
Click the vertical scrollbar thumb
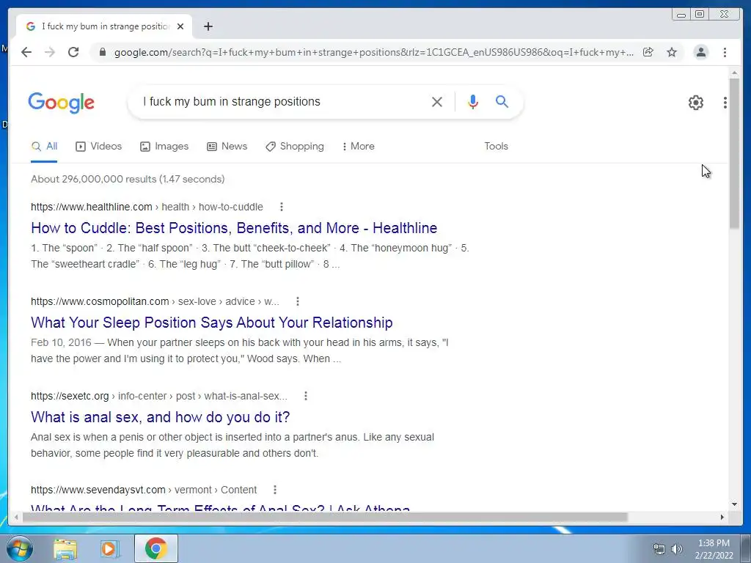pyautogui.click(x=734, y=153)
